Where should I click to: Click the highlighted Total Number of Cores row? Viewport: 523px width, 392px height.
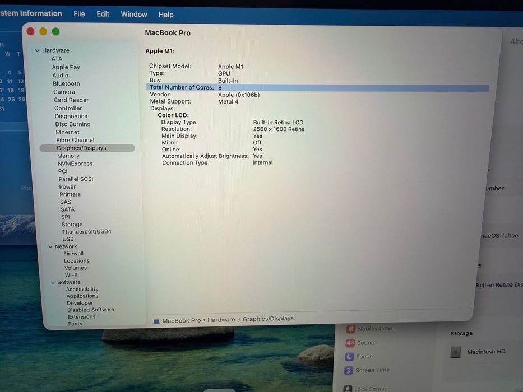(317, 88)
